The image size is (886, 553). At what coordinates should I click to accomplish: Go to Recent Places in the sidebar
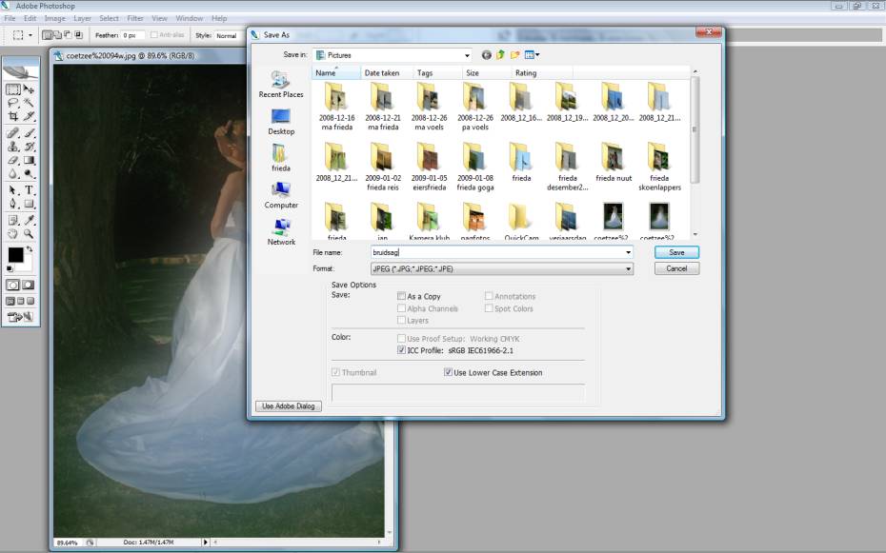(x=281, y=85)
